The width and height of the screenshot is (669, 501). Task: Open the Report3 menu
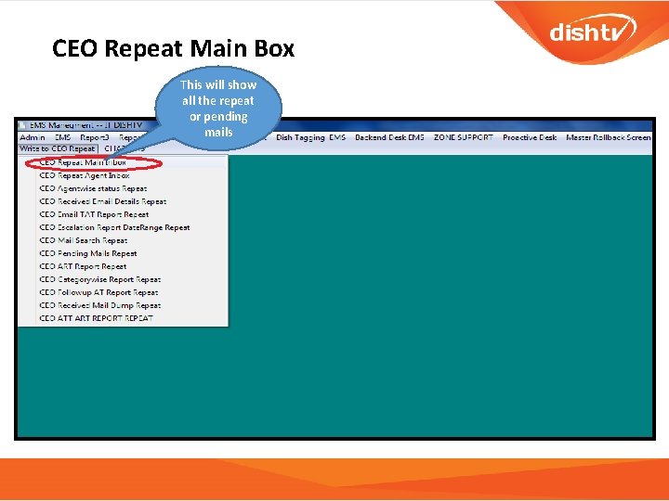(x=95, y=137)
